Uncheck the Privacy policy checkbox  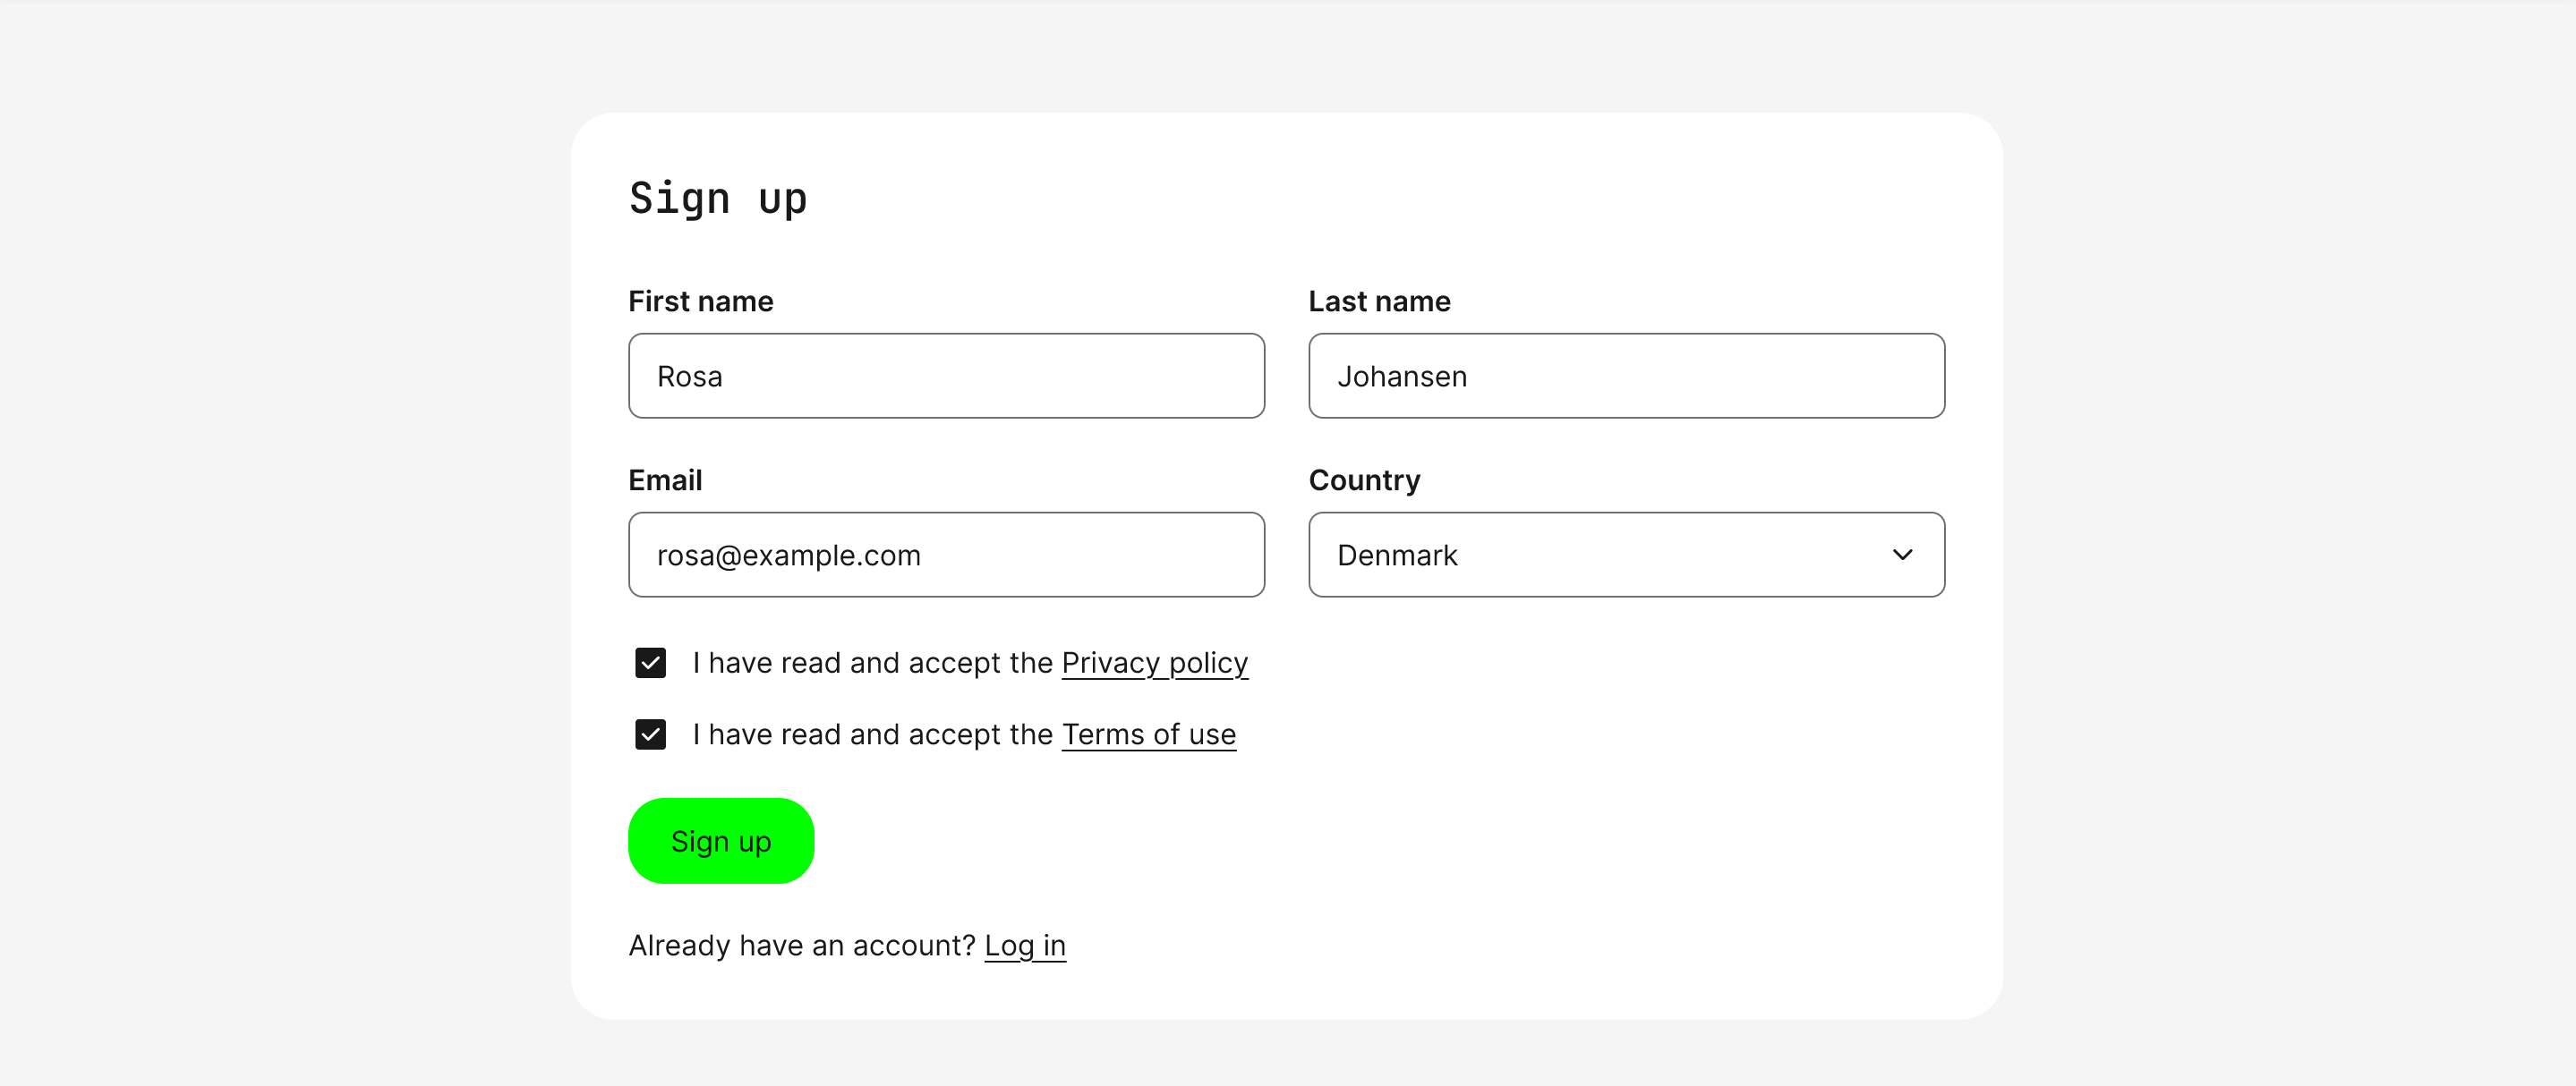click(x=650, y=664)
